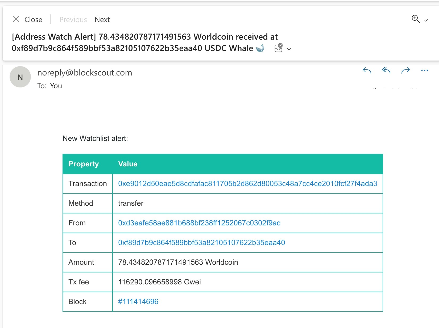The width and height of the screenshot is (439, 328).
Task: Click the sender avatar with letter N
Action: (x=20, y=77)
